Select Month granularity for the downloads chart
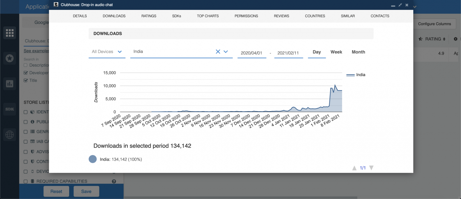Viewport: 461px width, 199px height. (358, 52)
